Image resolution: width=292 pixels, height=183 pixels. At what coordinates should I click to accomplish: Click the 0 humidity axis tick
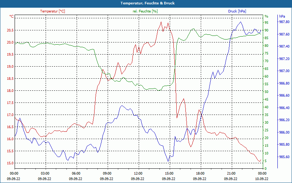(x=266, y=169)
